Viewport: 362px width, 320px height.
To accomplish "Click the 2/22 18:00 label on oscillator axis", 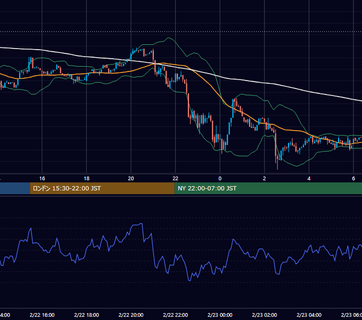I will pyautogui.click(x=87, y=315).
